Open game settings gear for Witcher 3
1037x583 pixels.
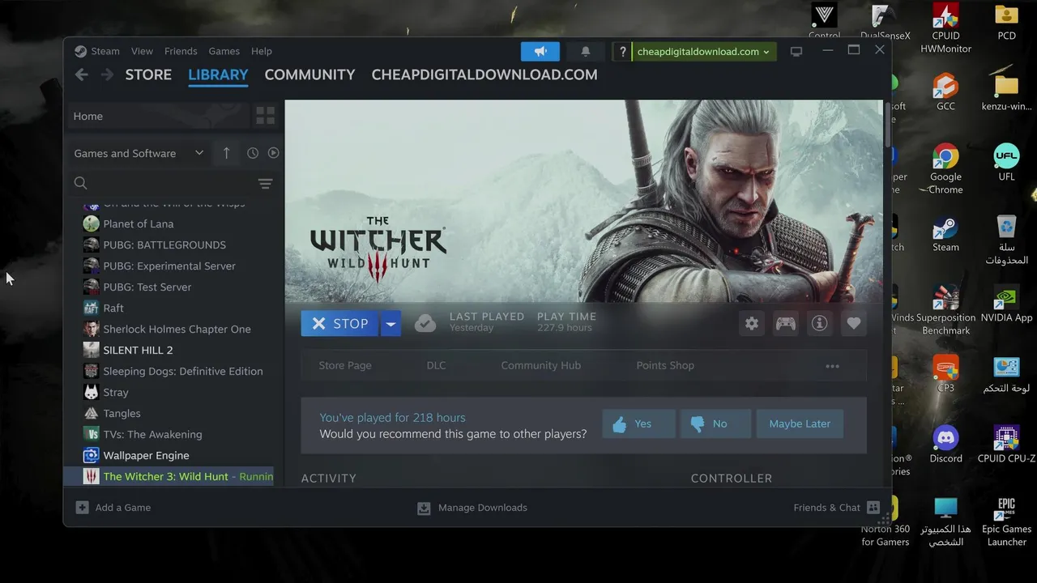pos(752,323)
